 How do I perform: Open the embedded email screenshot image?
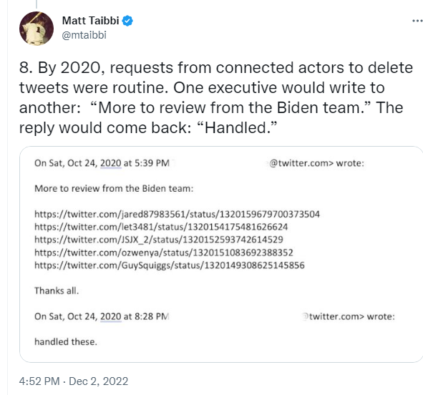pyautogui.click(x=221, y=254)
